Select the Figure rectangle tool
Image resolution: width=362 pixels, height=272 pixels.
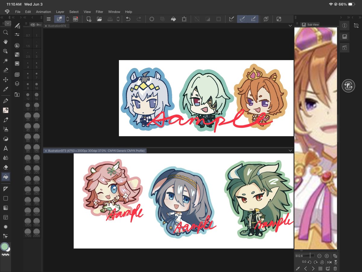click(5, 198)
